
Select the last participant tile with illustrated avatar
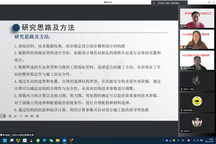click(197, 123)
